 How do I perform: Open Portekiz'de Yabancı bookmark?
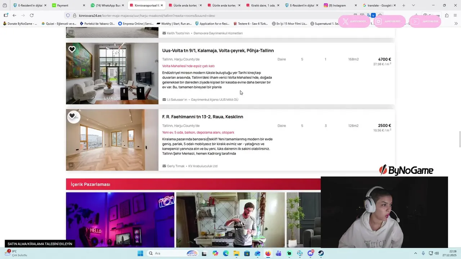97,24
